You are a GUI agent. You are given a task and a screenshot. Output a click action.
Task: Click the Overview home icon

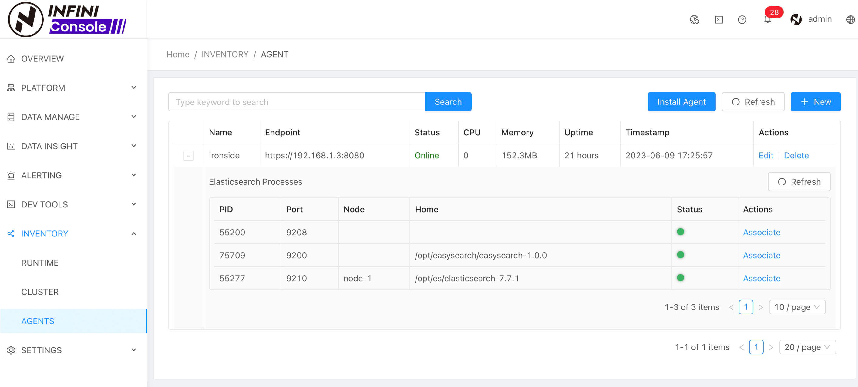click(x=11, y=58)
